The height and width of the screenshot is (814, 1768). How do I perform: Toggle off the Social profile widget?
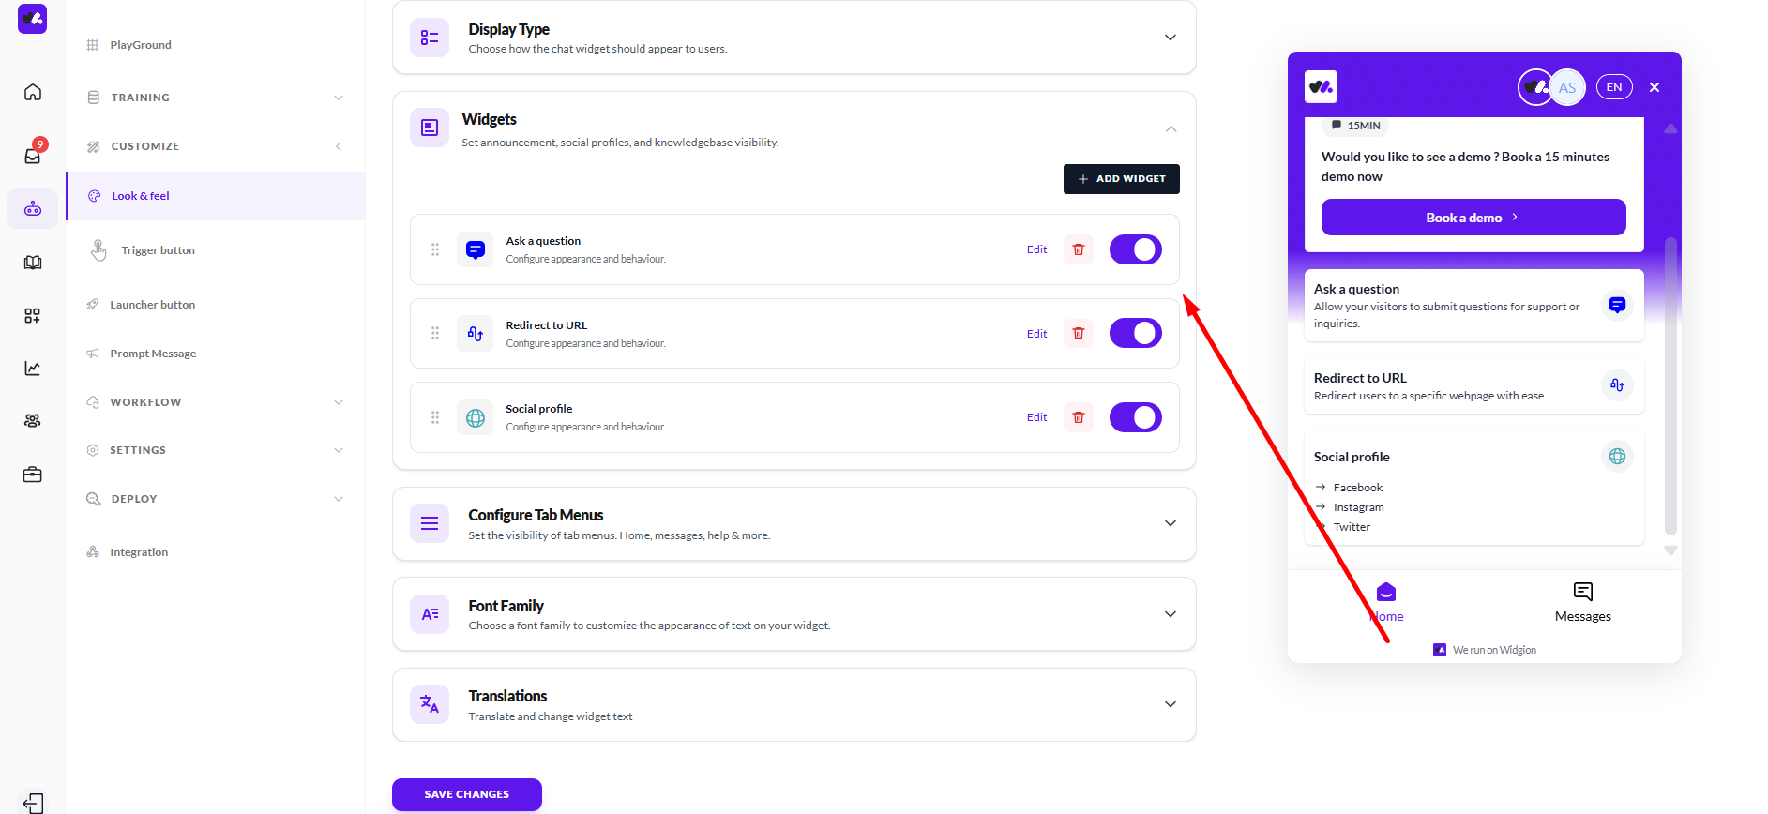(x=1135, y=417)
